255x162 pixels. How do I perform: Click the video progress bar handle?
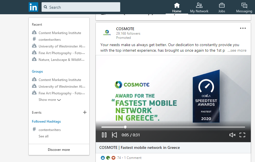(125, 127)
